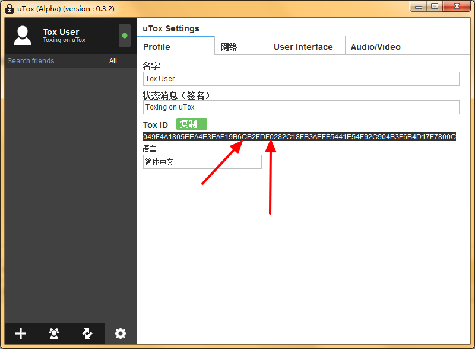Click the file transfers arrows icon
Image resolution: width=475 pixels, height=349 pixels.
(x=87, y=334)
